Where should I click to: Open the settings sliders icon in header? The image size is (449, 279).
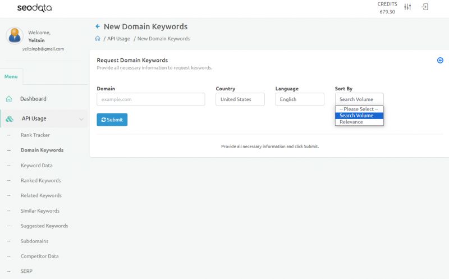coord(407,7)
